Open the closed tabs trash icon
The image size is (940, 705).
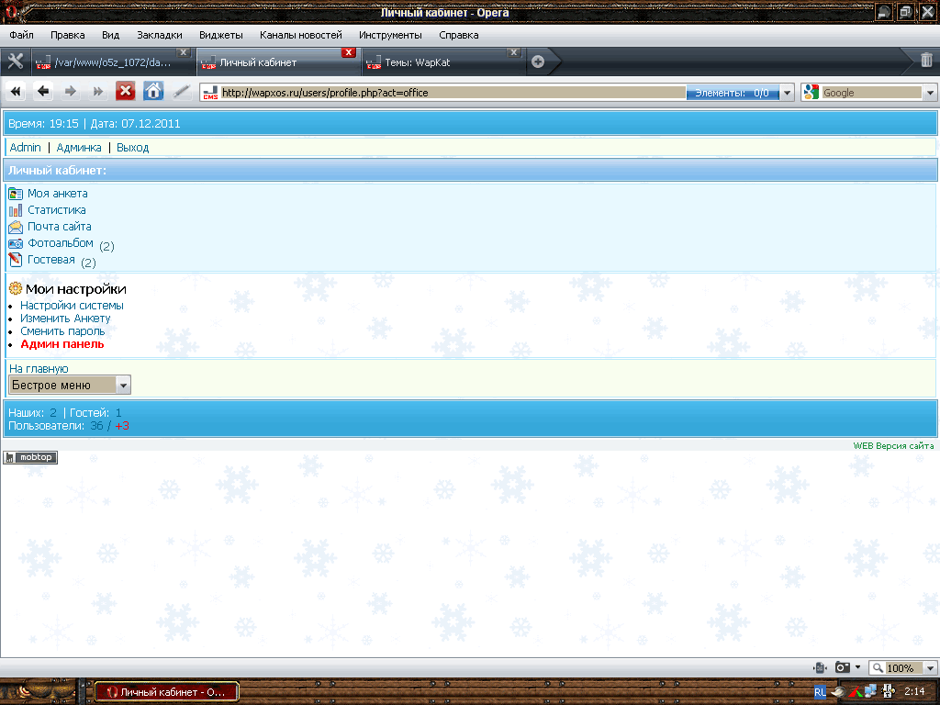point(926,60)
